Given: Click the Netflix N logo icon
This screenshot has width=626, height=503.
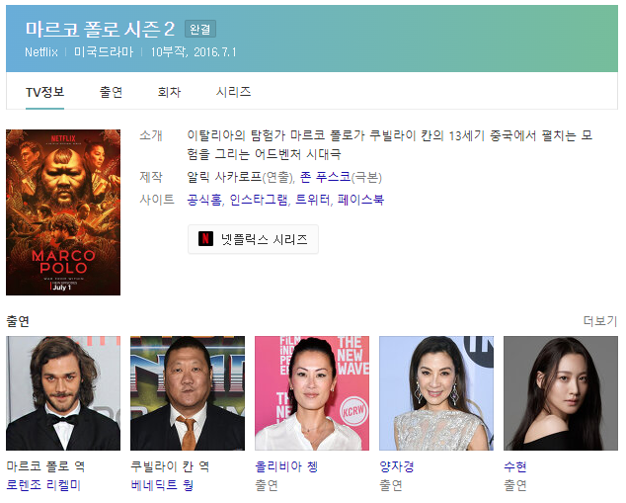Looking at the screenshot, I should coord(205,239).
